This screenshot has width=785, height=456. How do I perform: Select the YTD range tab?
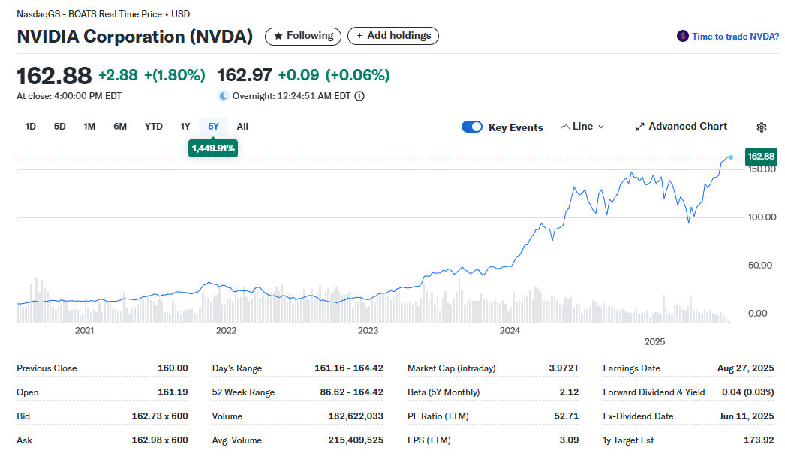[154, 127]
